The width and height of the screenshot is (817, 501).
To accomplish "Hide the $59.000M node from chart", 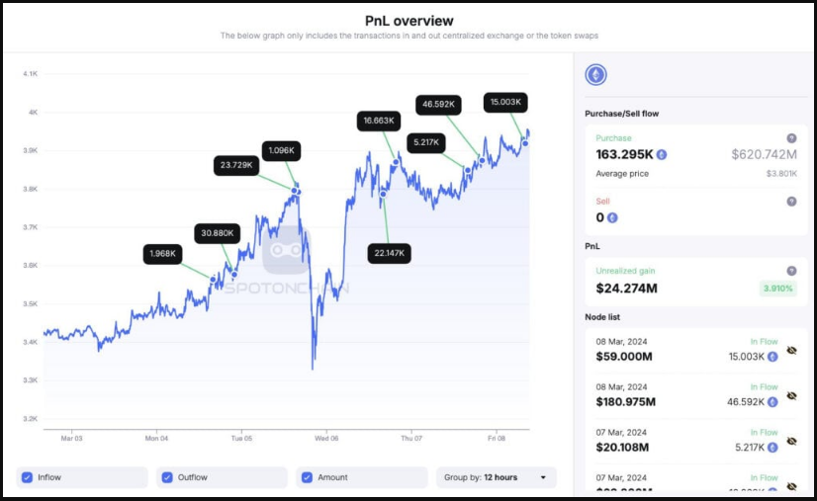I will coord(791,351).
